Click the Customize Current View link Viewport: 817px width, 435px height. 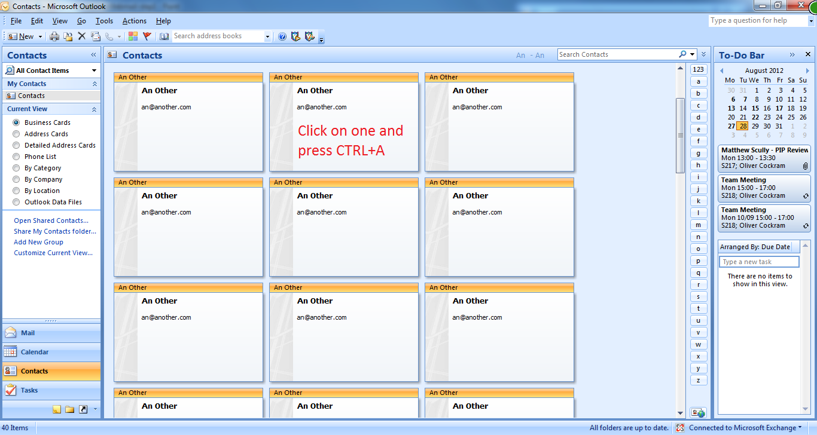point(53,253)
